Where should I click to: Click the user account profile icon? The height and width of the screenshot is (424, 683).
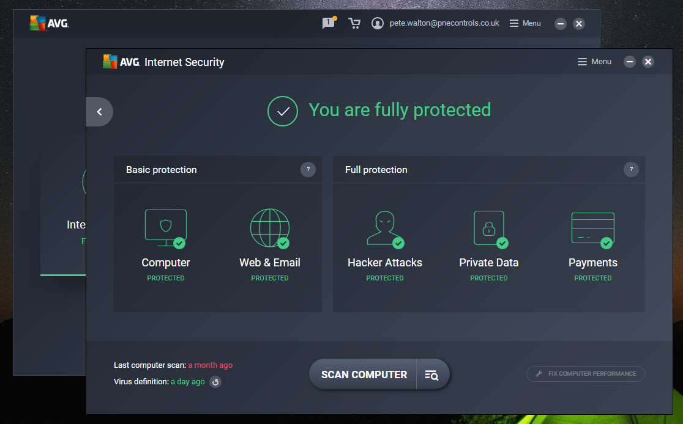pyautogui.click(x=378, y=23)
